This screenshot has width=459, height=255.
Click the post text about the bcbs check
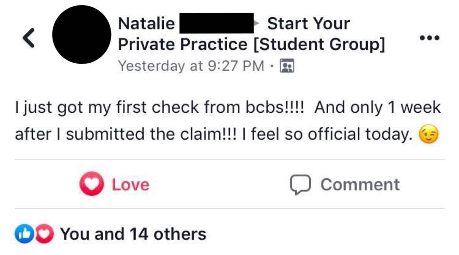point(228,121)
